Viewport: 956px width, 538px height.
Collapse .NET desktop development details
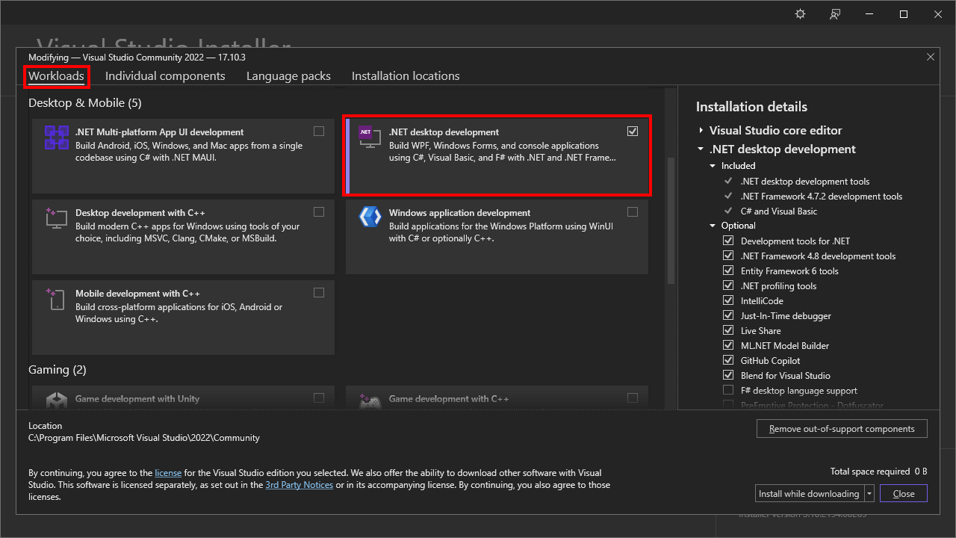[701, 149]
